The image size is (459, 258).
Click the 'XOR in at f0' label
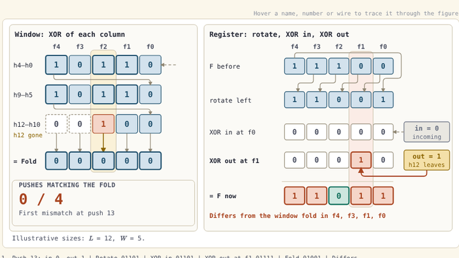coord(232,133)
